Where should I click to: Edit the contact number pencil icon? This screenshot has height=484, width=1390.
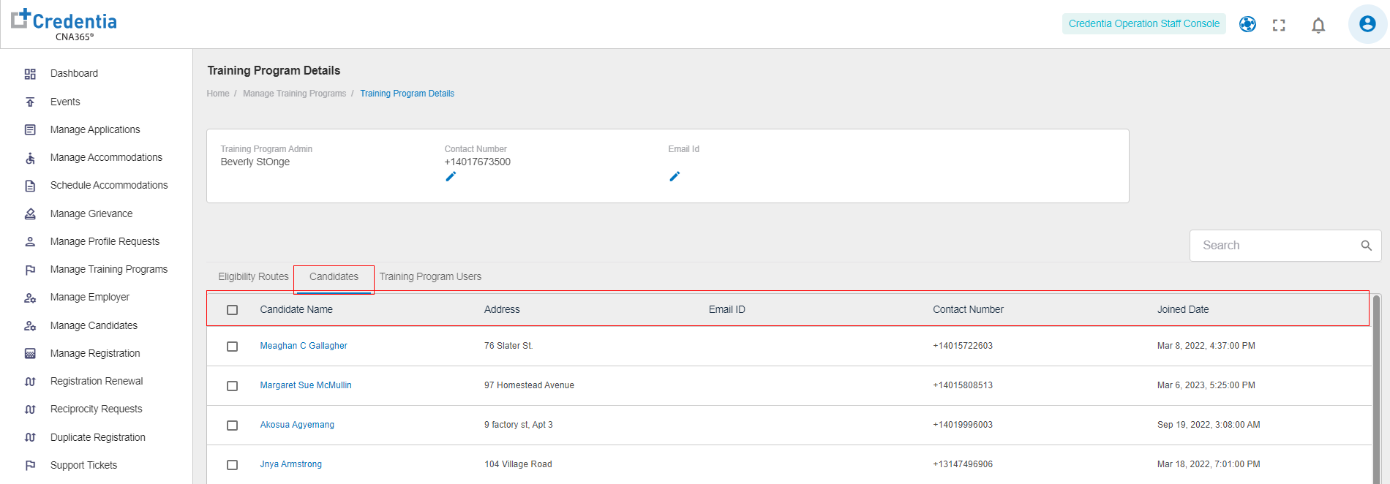451,177
